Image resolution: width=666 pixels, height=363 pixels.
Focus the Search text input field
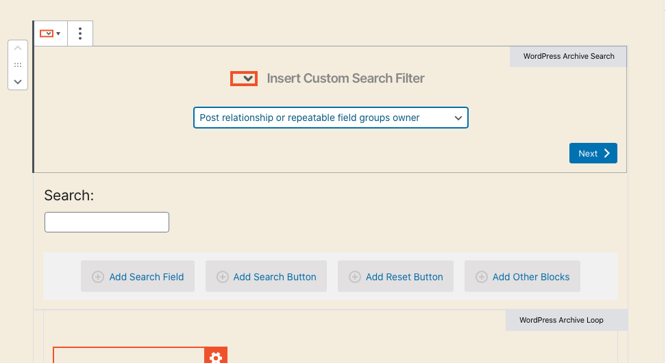tap(107, 222)
